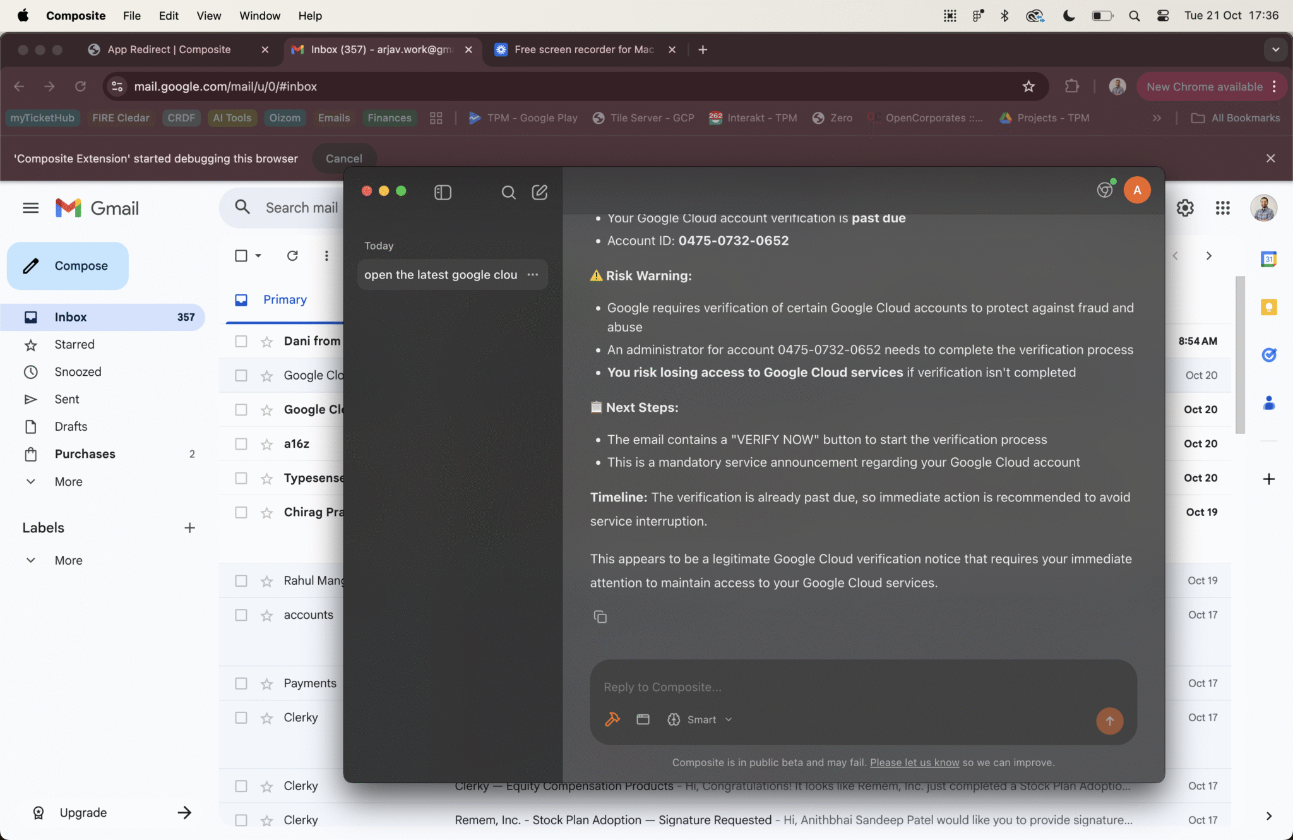Click the search icon in Composite window
1293x840 pixels.
(508, 192)
